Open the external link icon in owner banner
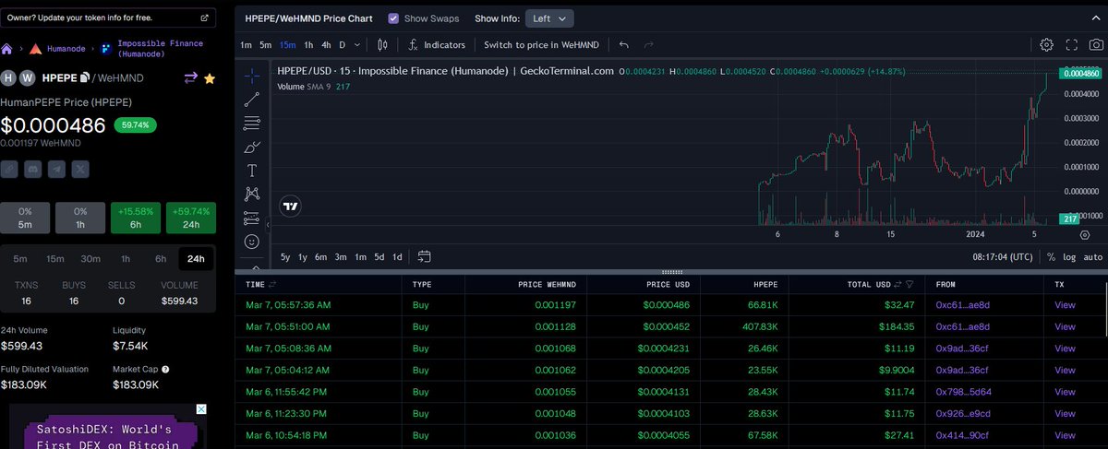1108x449 pixels. pos(204,18)
